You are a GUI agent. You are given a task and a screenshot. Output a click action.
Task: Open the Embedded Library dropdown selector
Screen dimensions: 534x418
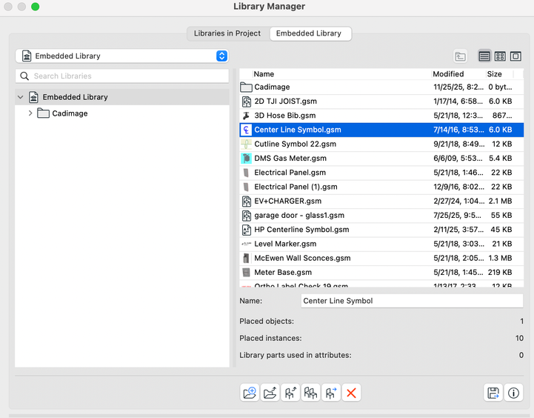pyautogui.click(x=122, y=56)
